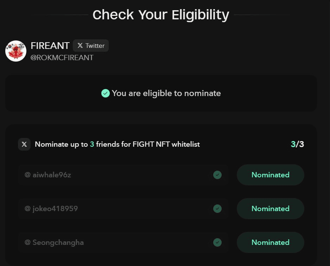
Task: Open the Twitter tab on the profile
Action: [x=91, y=45]
